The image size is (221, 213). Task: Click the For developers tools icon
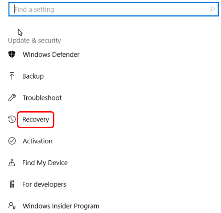pyautogui.click(x=12, y=184)
